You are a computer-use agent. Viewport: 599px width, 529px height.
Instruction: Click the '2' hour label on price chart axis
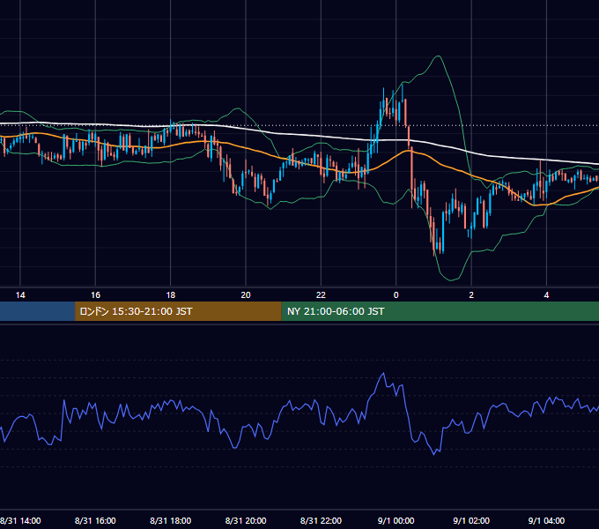click(x=471, y=295)
